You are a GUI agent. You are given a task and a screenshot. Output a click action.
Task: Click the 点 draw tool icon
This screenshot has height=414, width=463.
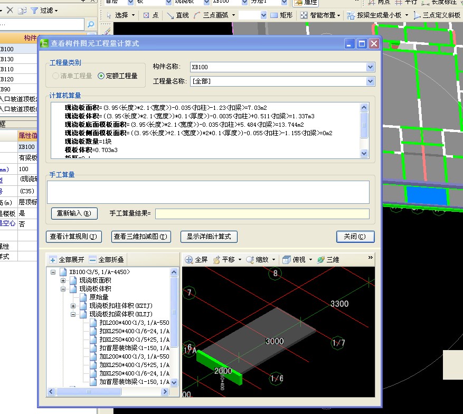146,15
